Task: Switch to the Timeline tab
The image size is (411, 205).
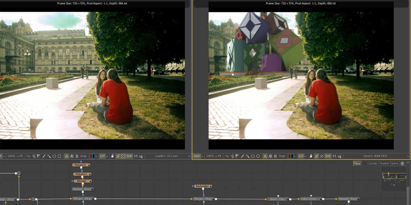Action: click(384, 164)
